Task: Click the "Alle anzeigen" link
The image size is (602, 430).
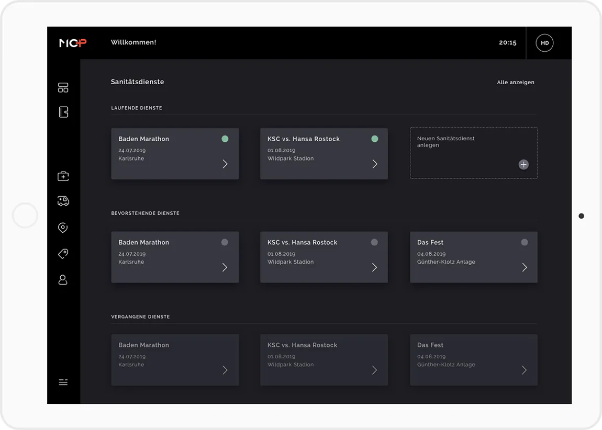Action: (516, 83)
